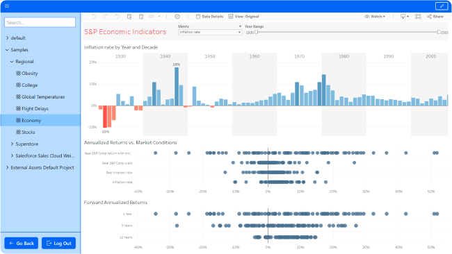
Task: Open replay animation dropdown arrow
Action: (x=159, y=17)
